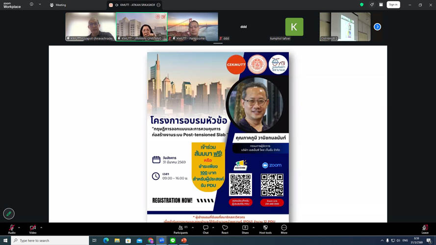Open File Explorer from taskbar
Image resolution: width=436 pixels, height=245 pixels.
click(117, 240)
